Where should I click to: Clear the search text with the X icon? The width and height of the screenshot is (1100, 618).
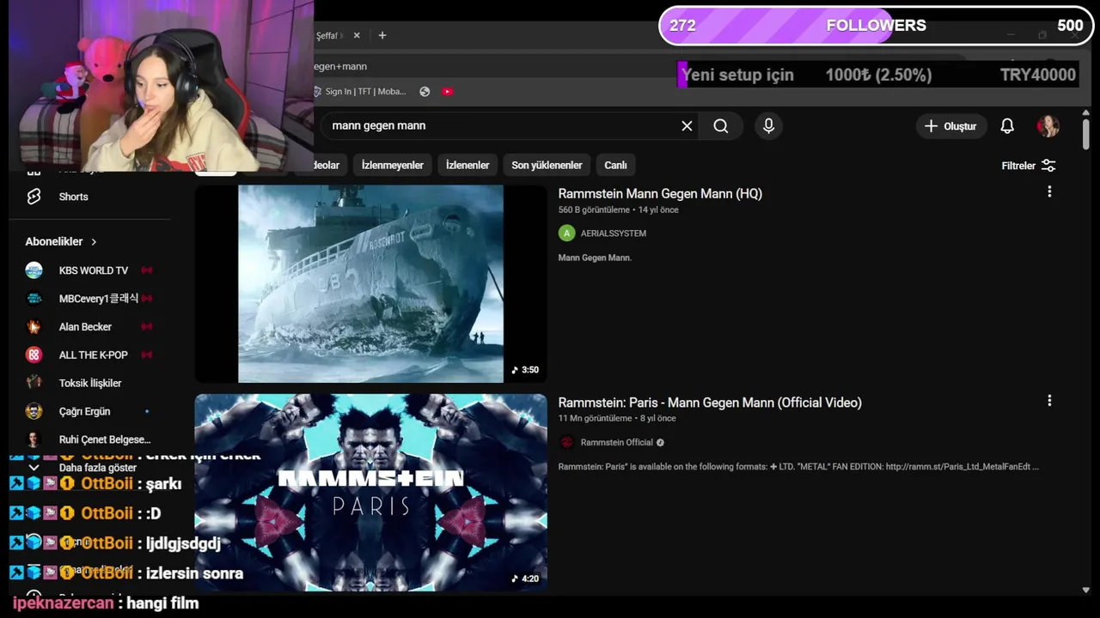coord(687,126)
